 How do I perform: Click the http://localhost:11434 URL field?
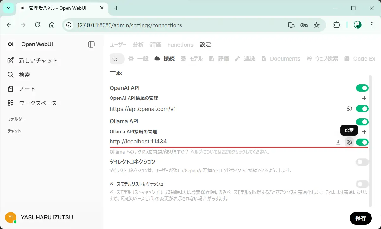(x=220, y=142)
